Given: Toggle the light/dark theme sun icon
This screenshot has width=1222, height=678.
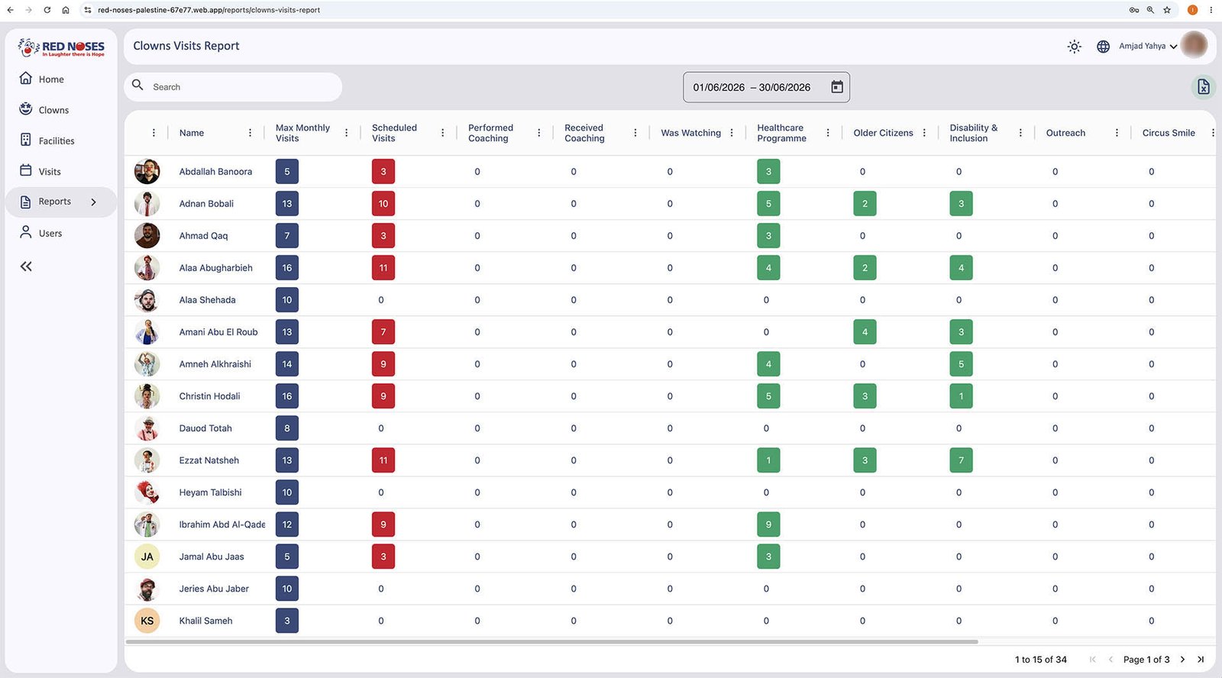Looking at the screenshot, I should pyautogui.click(x=1075, y=47).
